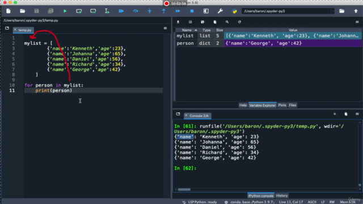Close the Console 2/A tab
This screenshot has width=363, height=204.
pyautogui.click(x=186, y=116)
